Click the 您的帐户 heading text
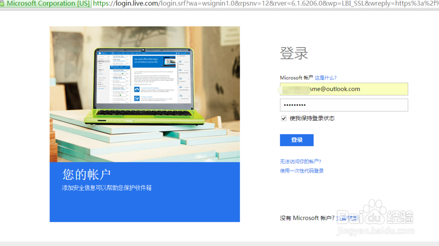439x246 pixels. (86, 175)
